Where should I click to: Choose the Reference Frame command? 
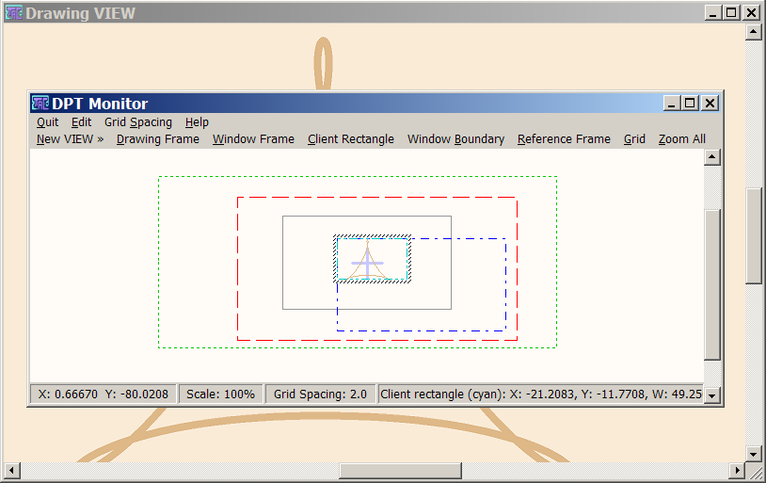(564, 139)
